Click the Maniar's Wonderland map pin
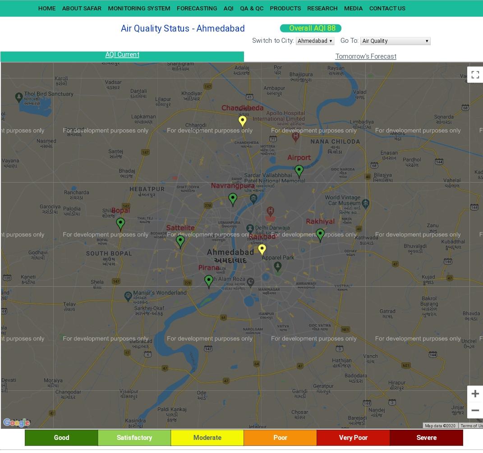The width and height of the screenshot is (483, 453). pyautogui.click(x=128, y=296)
